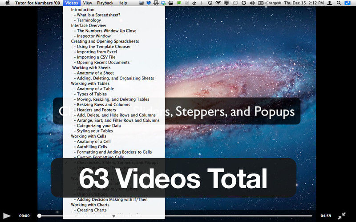Open the Bluetooth status icon
This screenshot has height=222, width=356.
click(202, 3)
